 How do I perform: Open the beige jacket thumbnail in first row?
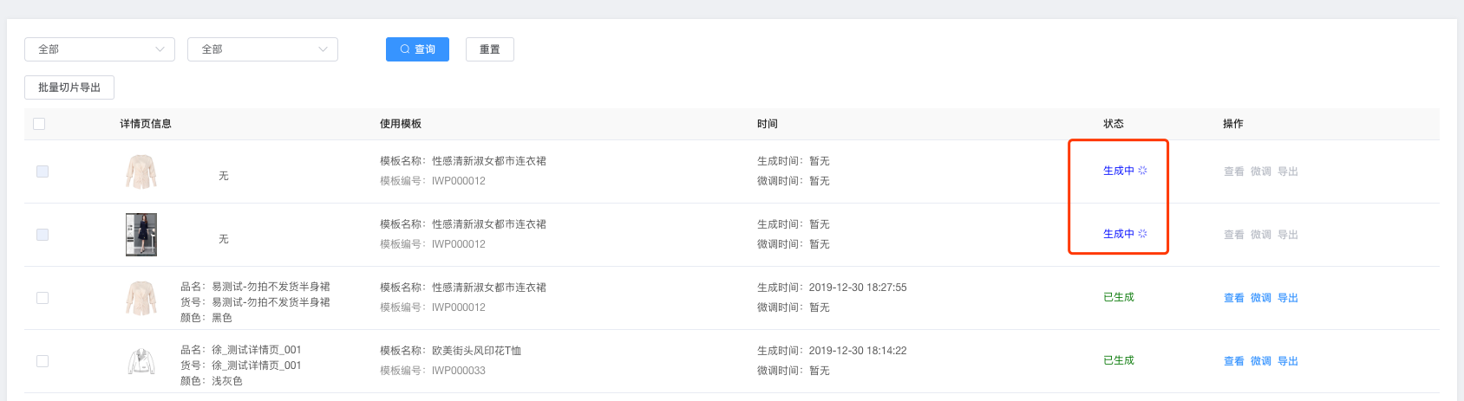141,171
